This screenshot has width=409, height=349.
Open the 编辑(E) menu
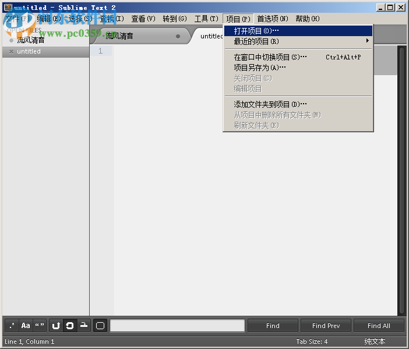pos(49,19)
